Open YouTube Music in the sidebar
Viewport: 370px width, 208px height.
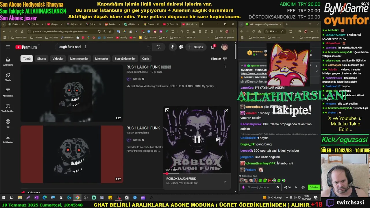8,108
